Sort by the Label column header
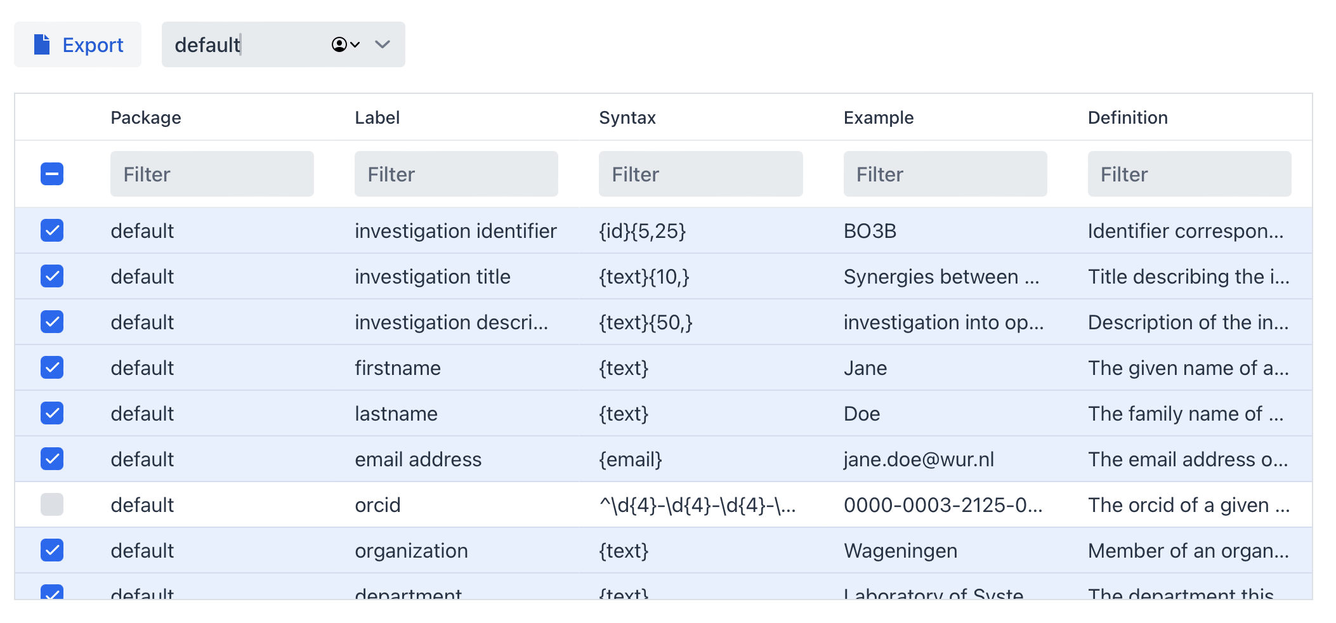The width and height of the screenshot is (1336, 623). pyautogui.click(x=377, y=117)
